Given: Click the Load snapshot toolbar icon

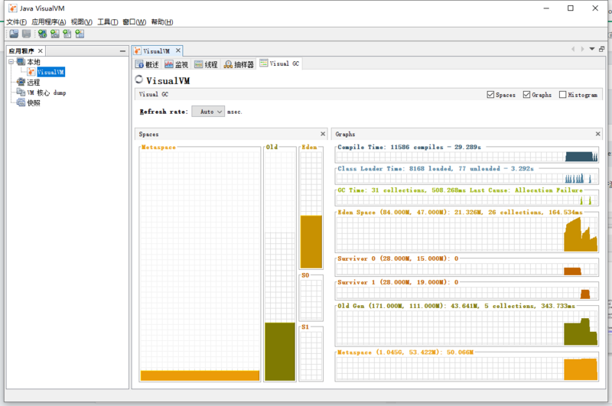Looking at the screenshot, I should pos(14,34).
